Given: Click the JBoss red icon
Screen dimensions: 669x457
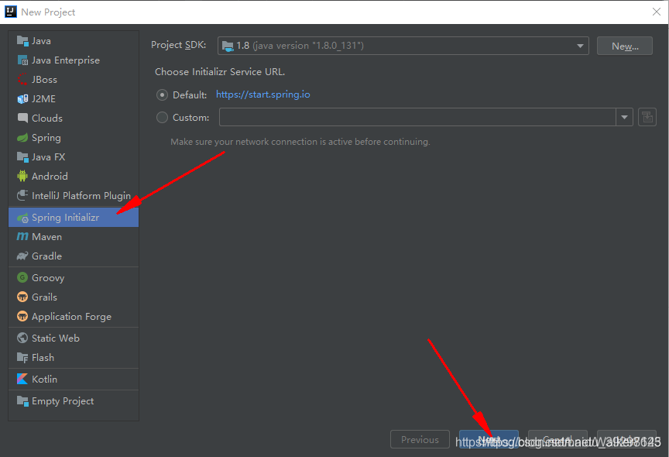Looking at the screenshot, I should pos(22,79).
